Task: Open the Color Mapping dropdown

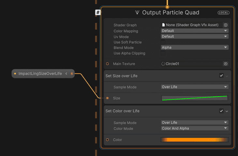Action: 195,31
